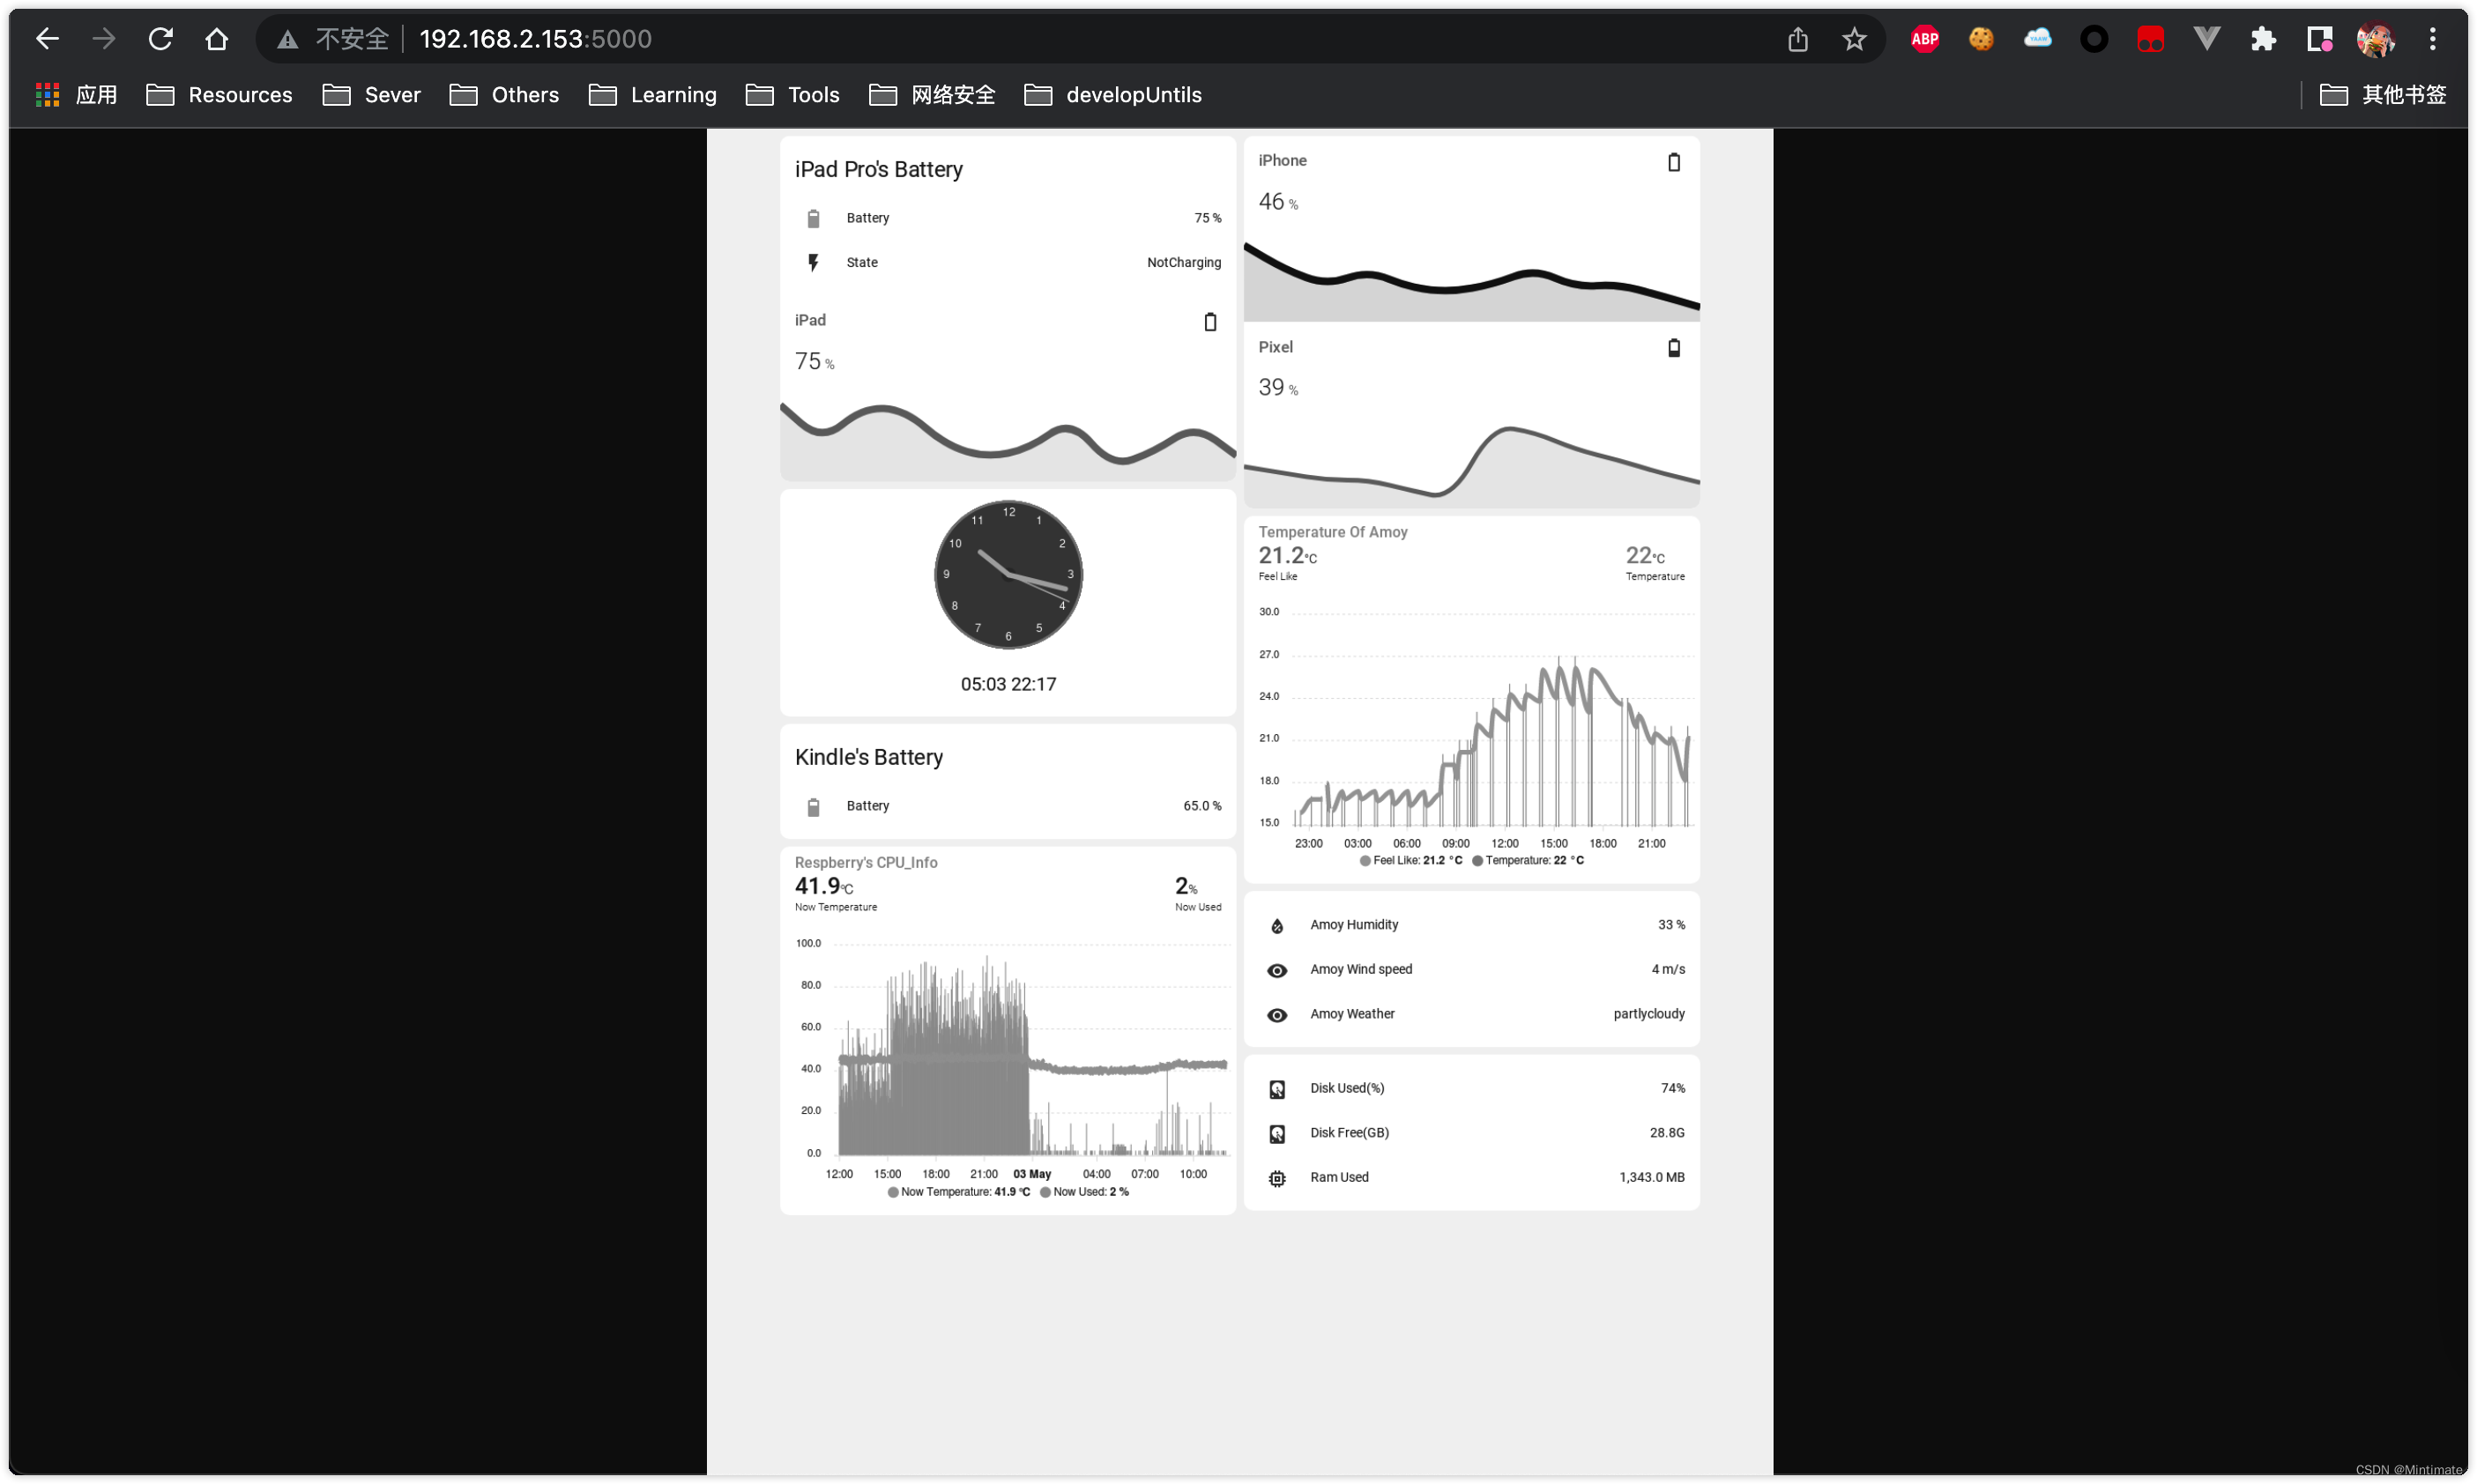Select the 応用 apps menu item
The width and height of the screenshot is (2477, 1484).
click(x=76, y=93)
